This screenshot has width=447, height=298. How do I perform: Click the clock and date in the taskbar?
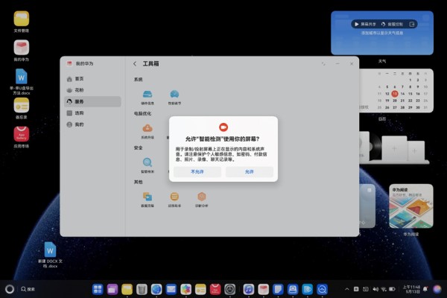(412, 289)
